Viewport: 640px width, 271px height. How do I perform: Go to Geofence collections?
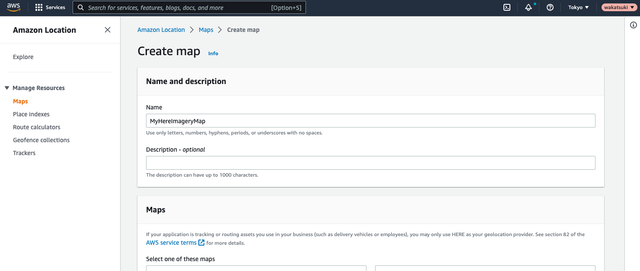[x=41, y=140]
